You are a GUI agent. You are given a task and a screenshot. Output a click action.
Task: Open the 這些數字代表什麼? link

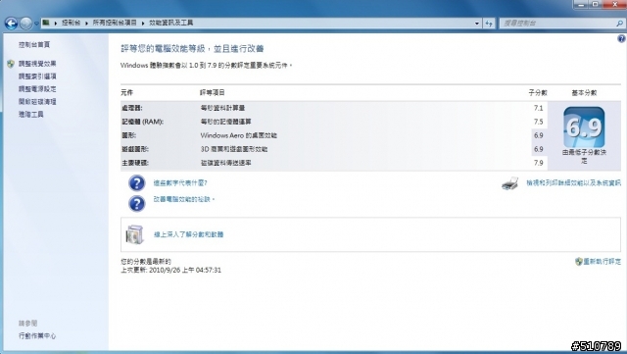[x=180, y=183]
